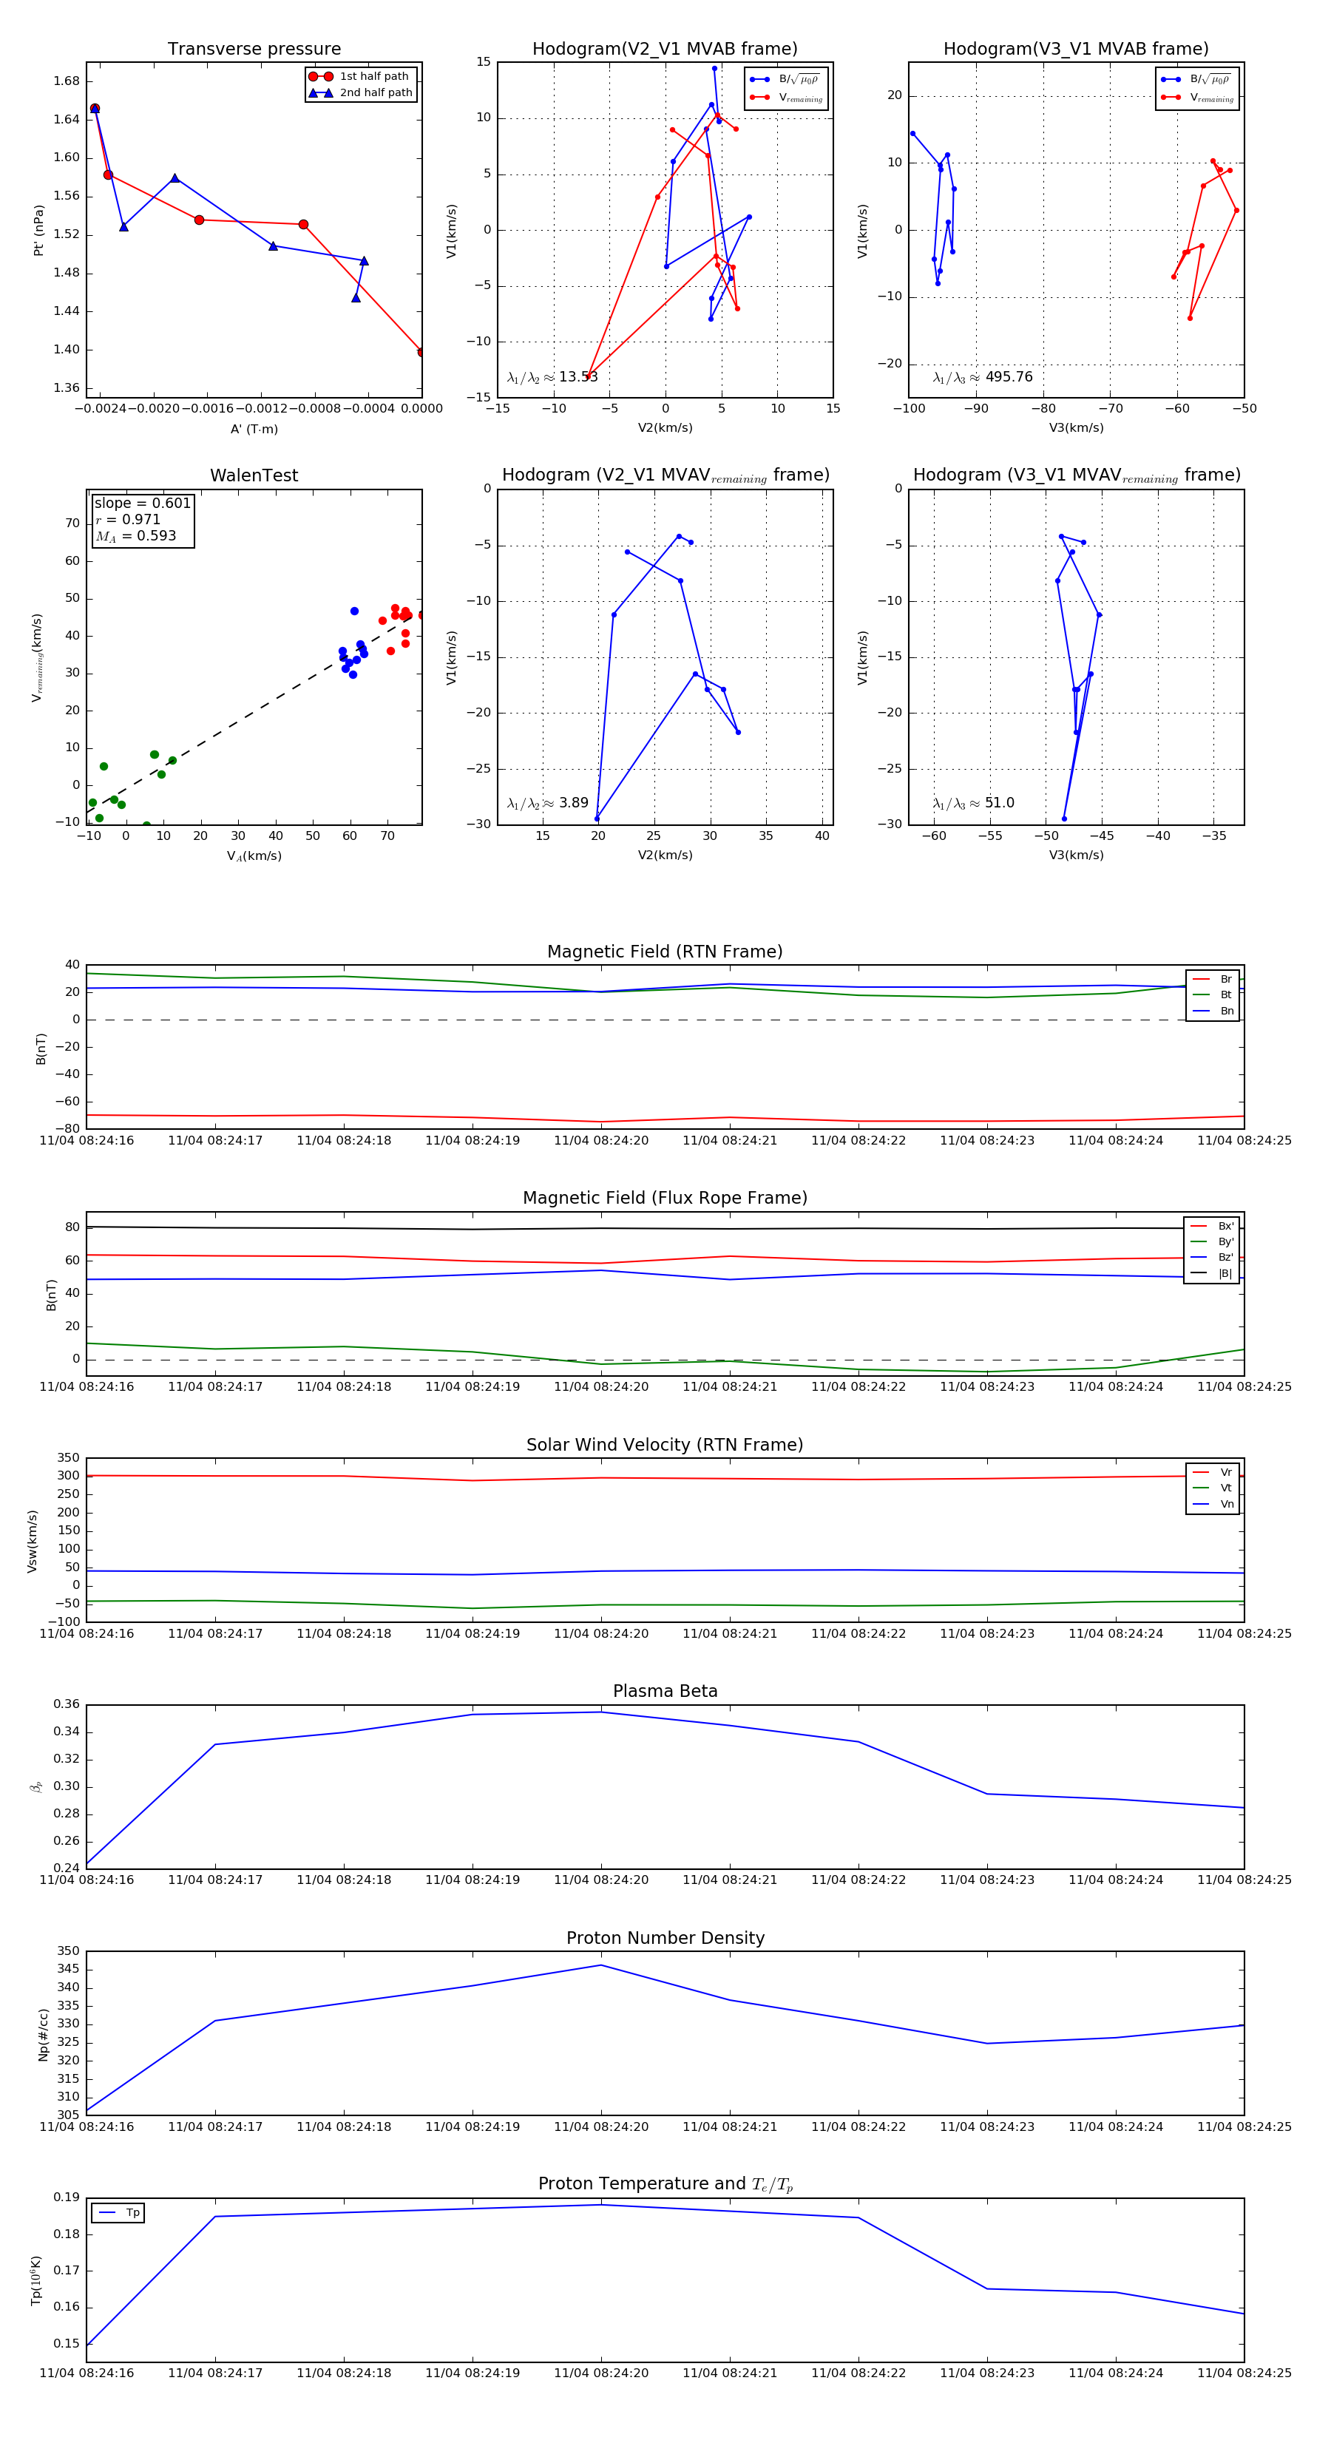
Task: Click the "Pt' (nPa)" y-axis label
Action: [39, 230]
